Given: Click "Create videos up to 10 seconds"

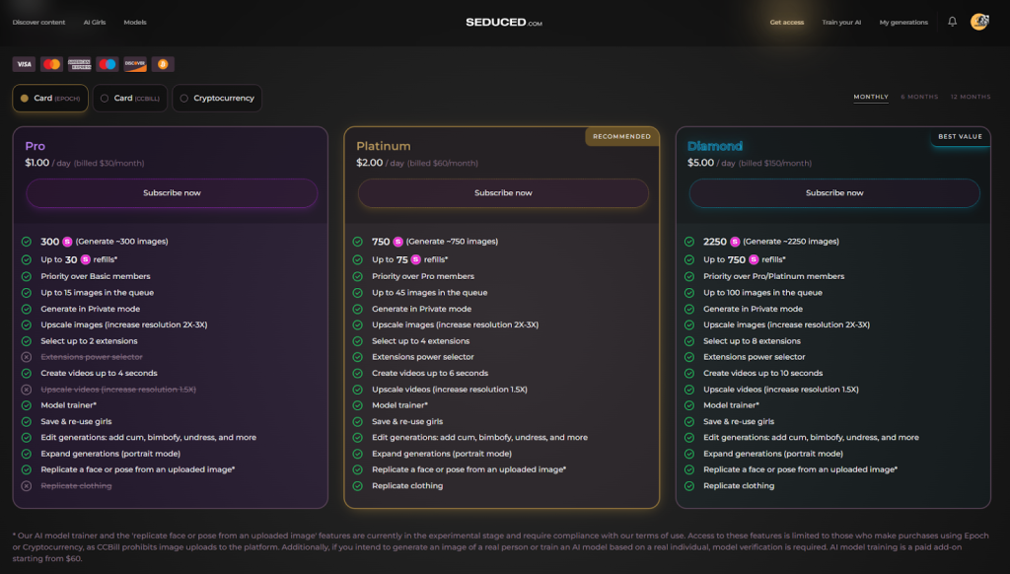Looking at the screenshot, I should (x=762, y=373).
